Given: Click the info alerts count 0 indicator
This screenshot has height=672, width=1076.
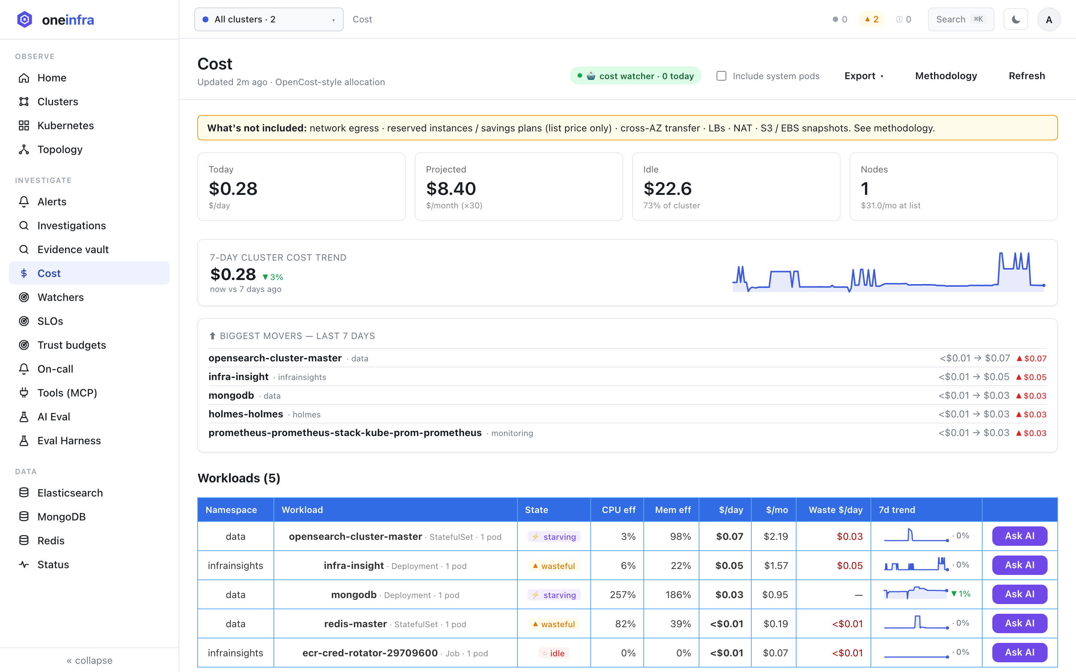Looking at the screenshot, I should [903, 19].
